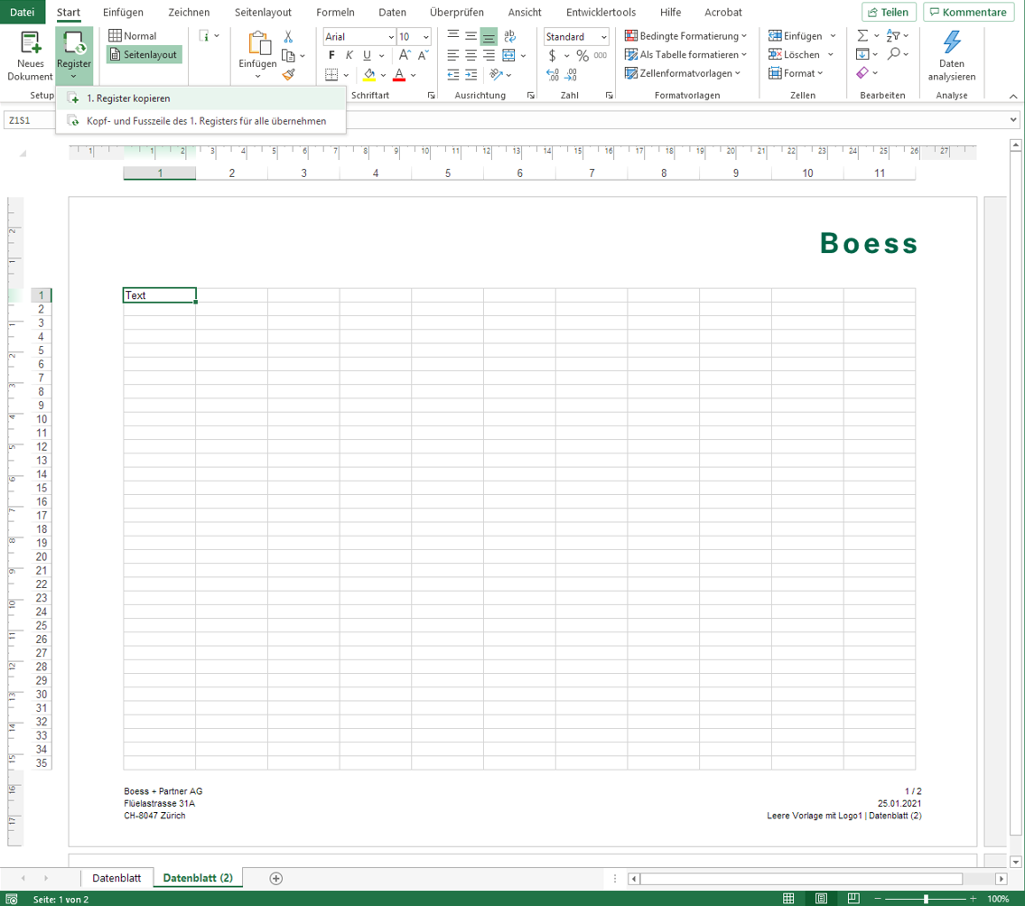Open the Entwicklertools ribbon tab
The width and height of the screenshot is (1025, 906).
pyautogui.click(x=601, y=12)
